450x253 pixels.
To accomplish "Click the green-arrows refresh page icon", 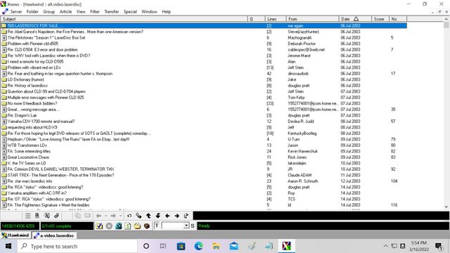I will (128, 226).
